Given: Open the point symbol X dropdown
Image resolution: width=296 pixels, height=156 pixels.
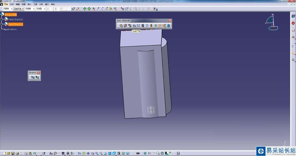Looking at the screenshot, I should (x=50, y=9).
